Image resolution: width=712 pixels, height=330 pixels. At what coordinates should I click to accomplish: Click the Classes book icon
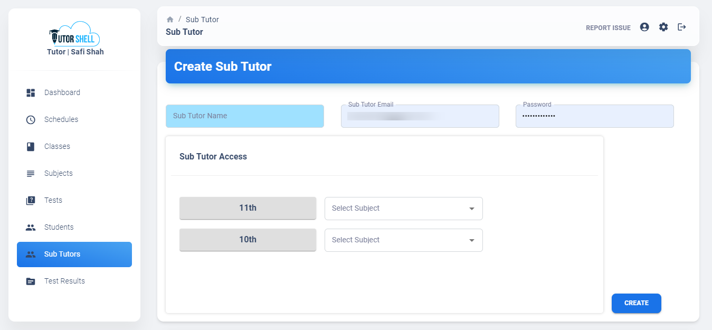tap(31, 146)
